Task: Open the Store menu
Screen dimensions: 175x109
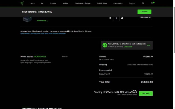Action: point(32,3)
